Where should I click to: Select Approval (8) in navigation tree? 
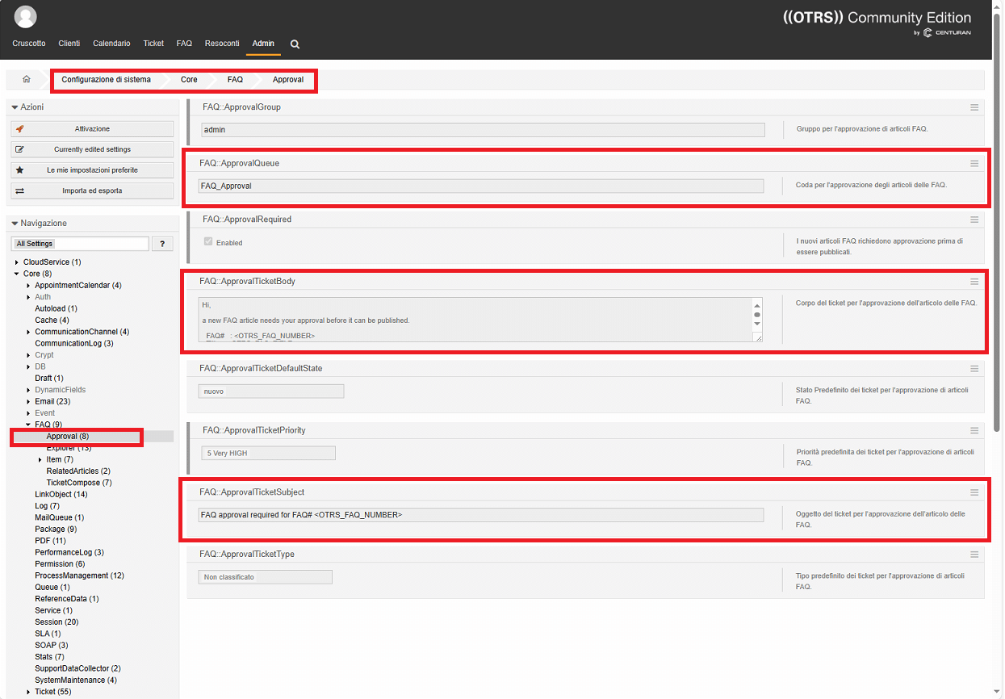(68, 437)
